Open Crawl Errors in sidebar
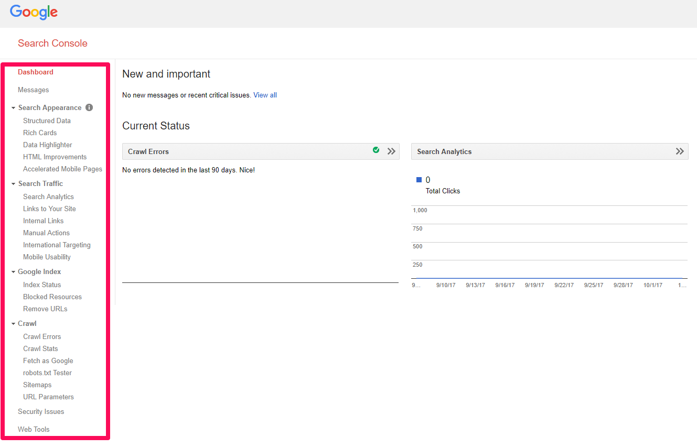 coord(42,336)
